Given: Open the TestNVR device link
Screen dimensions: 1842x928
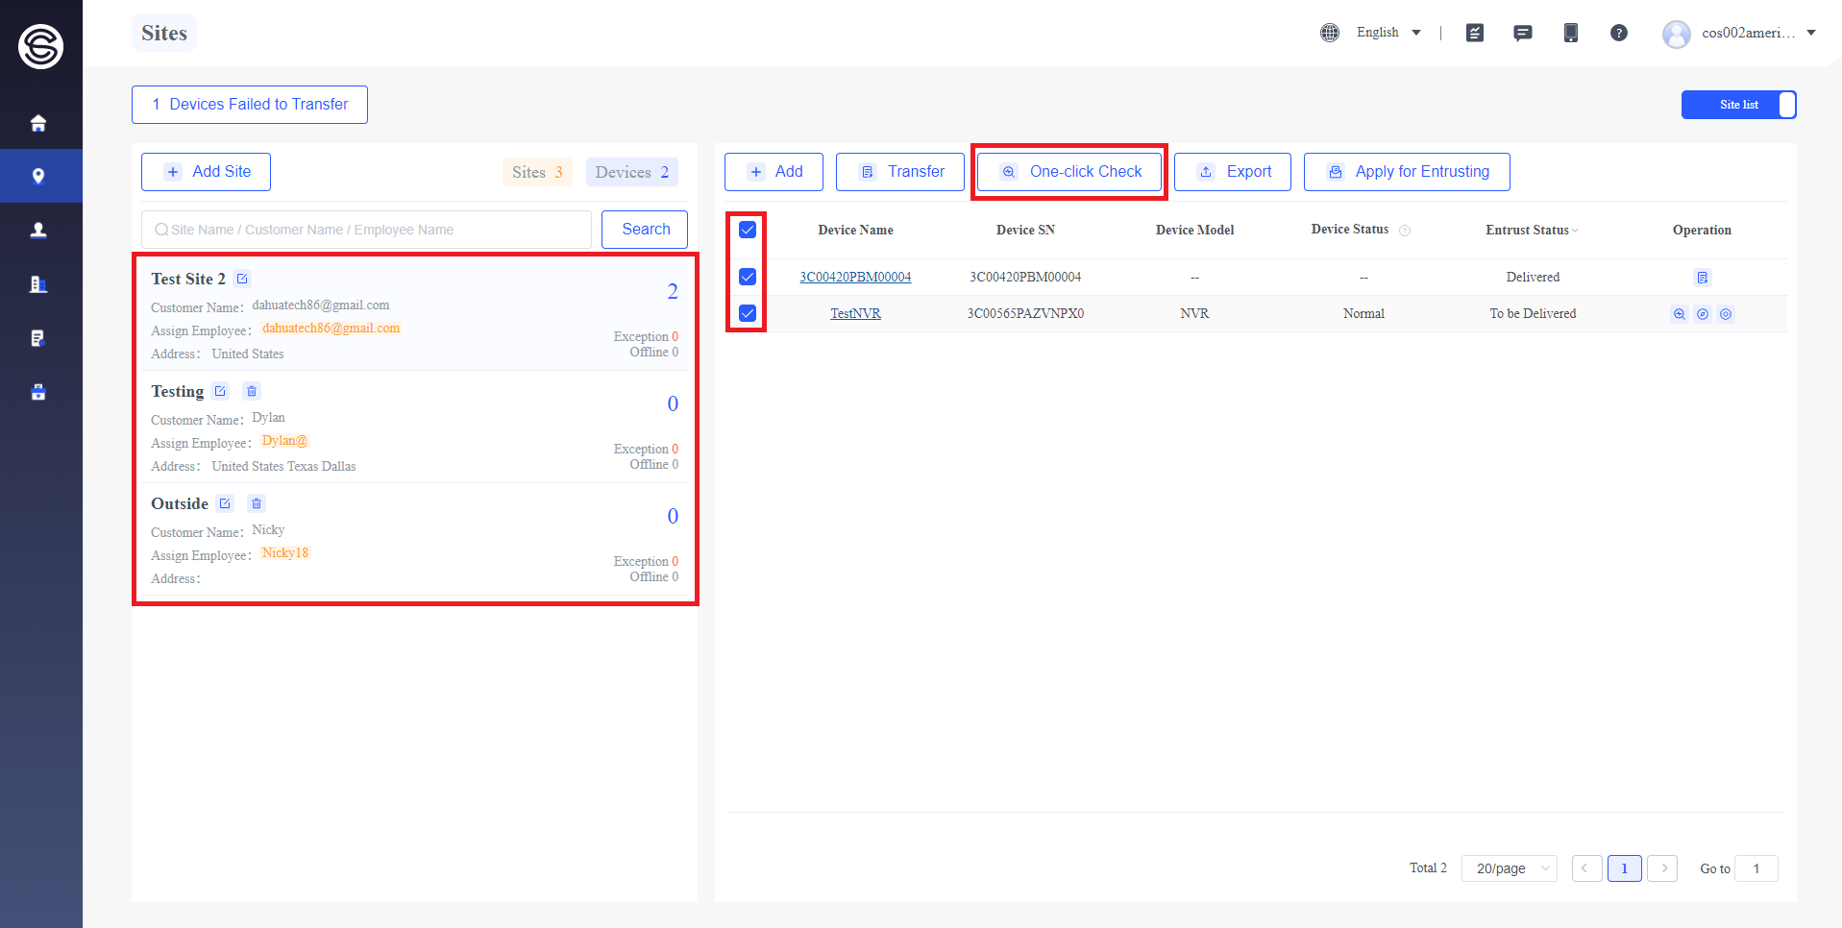Looking at the screenshot, I should tap(855, 314).
